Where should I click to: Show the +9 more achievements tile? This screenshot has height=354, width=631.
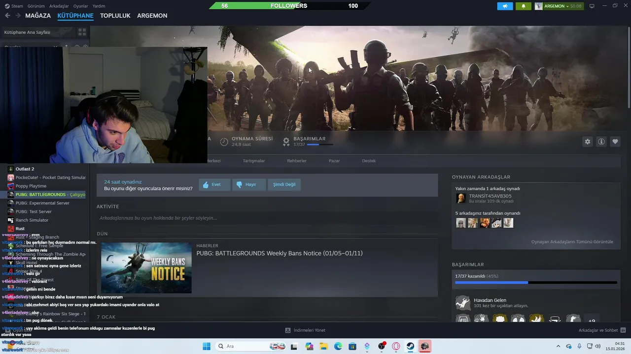pos(592,320)
